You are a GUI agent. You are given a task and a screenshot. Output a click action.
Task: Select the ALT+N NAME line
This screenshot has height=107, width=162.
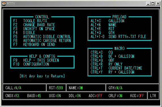103,25
